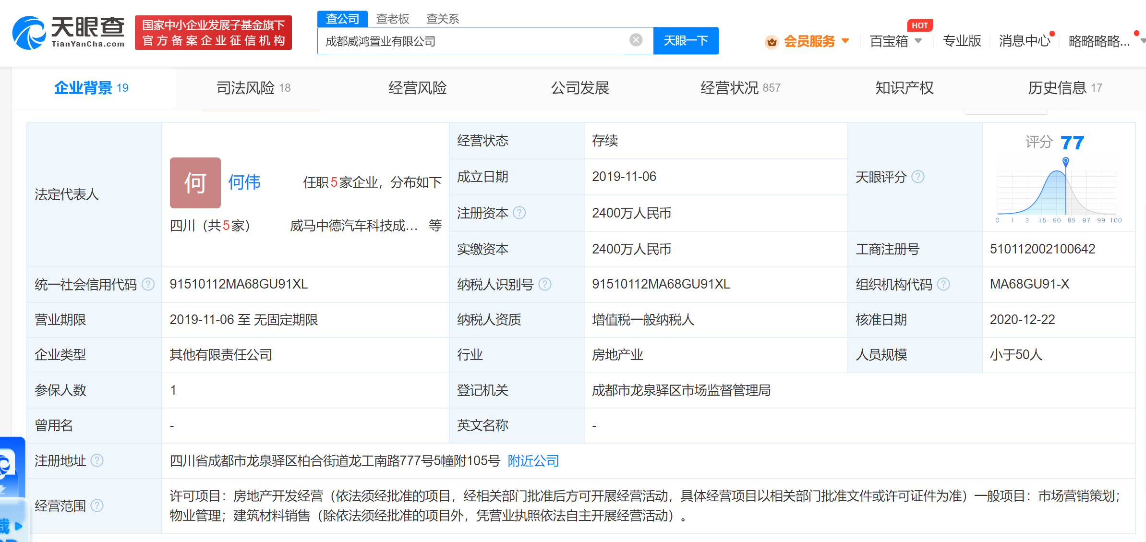The width and height of the screenshot is (1146, 542).
Task: Select registration number 510112002100642
Action: 1042,249
